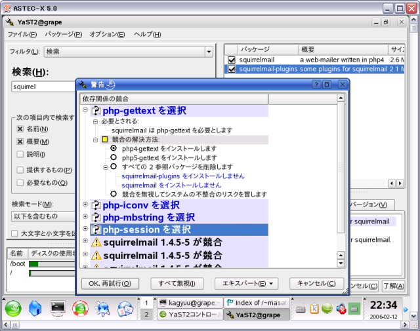This screenshot has width=420, height=331.
Task: Open the エキスパート dropdown button
Action: 246,284
